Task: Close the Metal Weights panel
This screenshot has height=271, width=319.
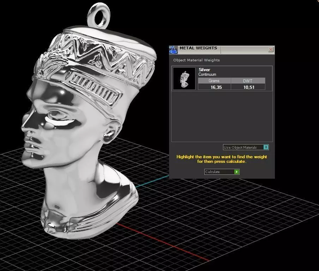Action: (x=271, y=50)
